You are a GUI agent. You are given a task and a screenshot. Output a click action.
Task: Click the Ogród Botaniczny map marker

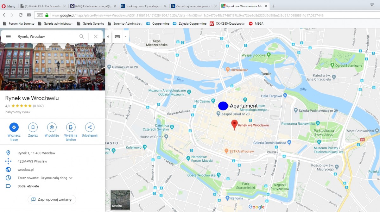pyautogui.click(x=332, y=65)
